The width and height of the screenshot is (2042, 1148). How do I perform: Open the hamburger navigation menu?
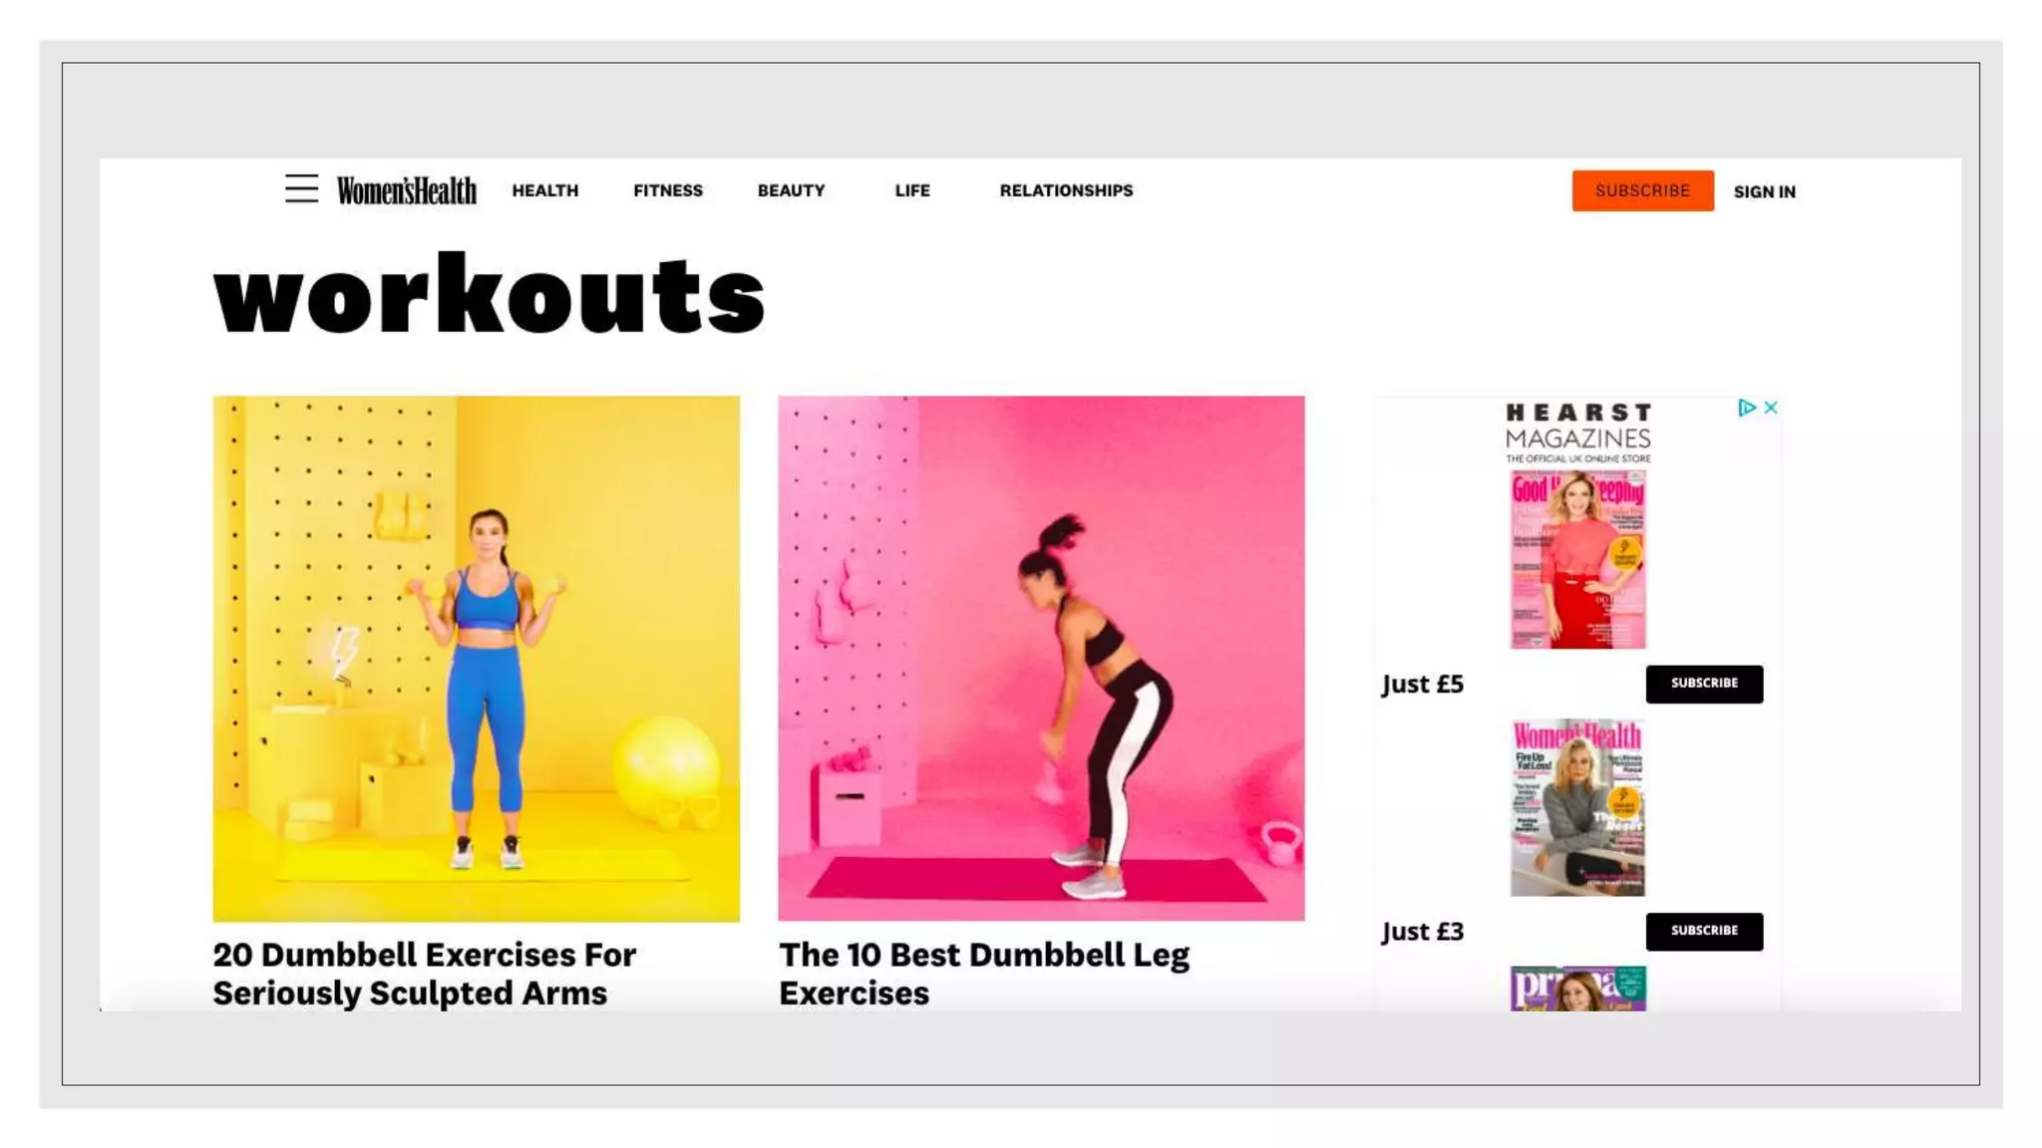click(301, 188)
